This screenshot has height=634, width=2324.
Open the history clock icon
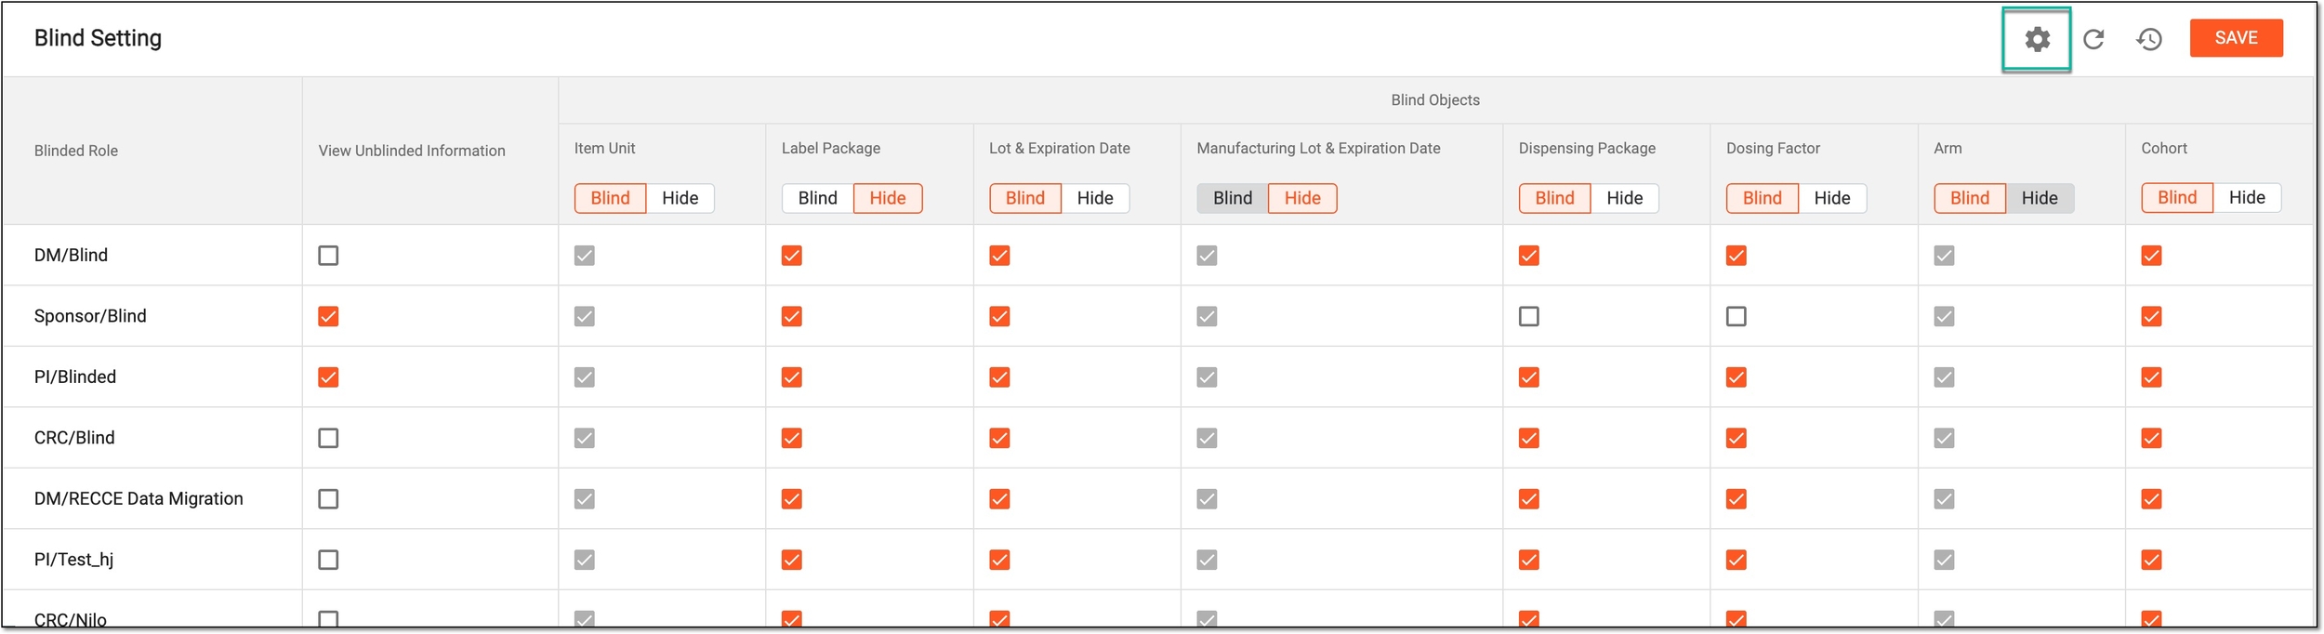pos(2149,39)
